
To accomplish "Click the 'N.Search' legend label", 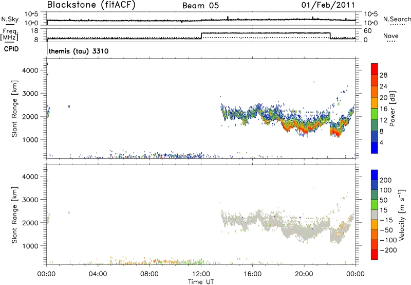I will pyautogui.click(x=397, y=19).
